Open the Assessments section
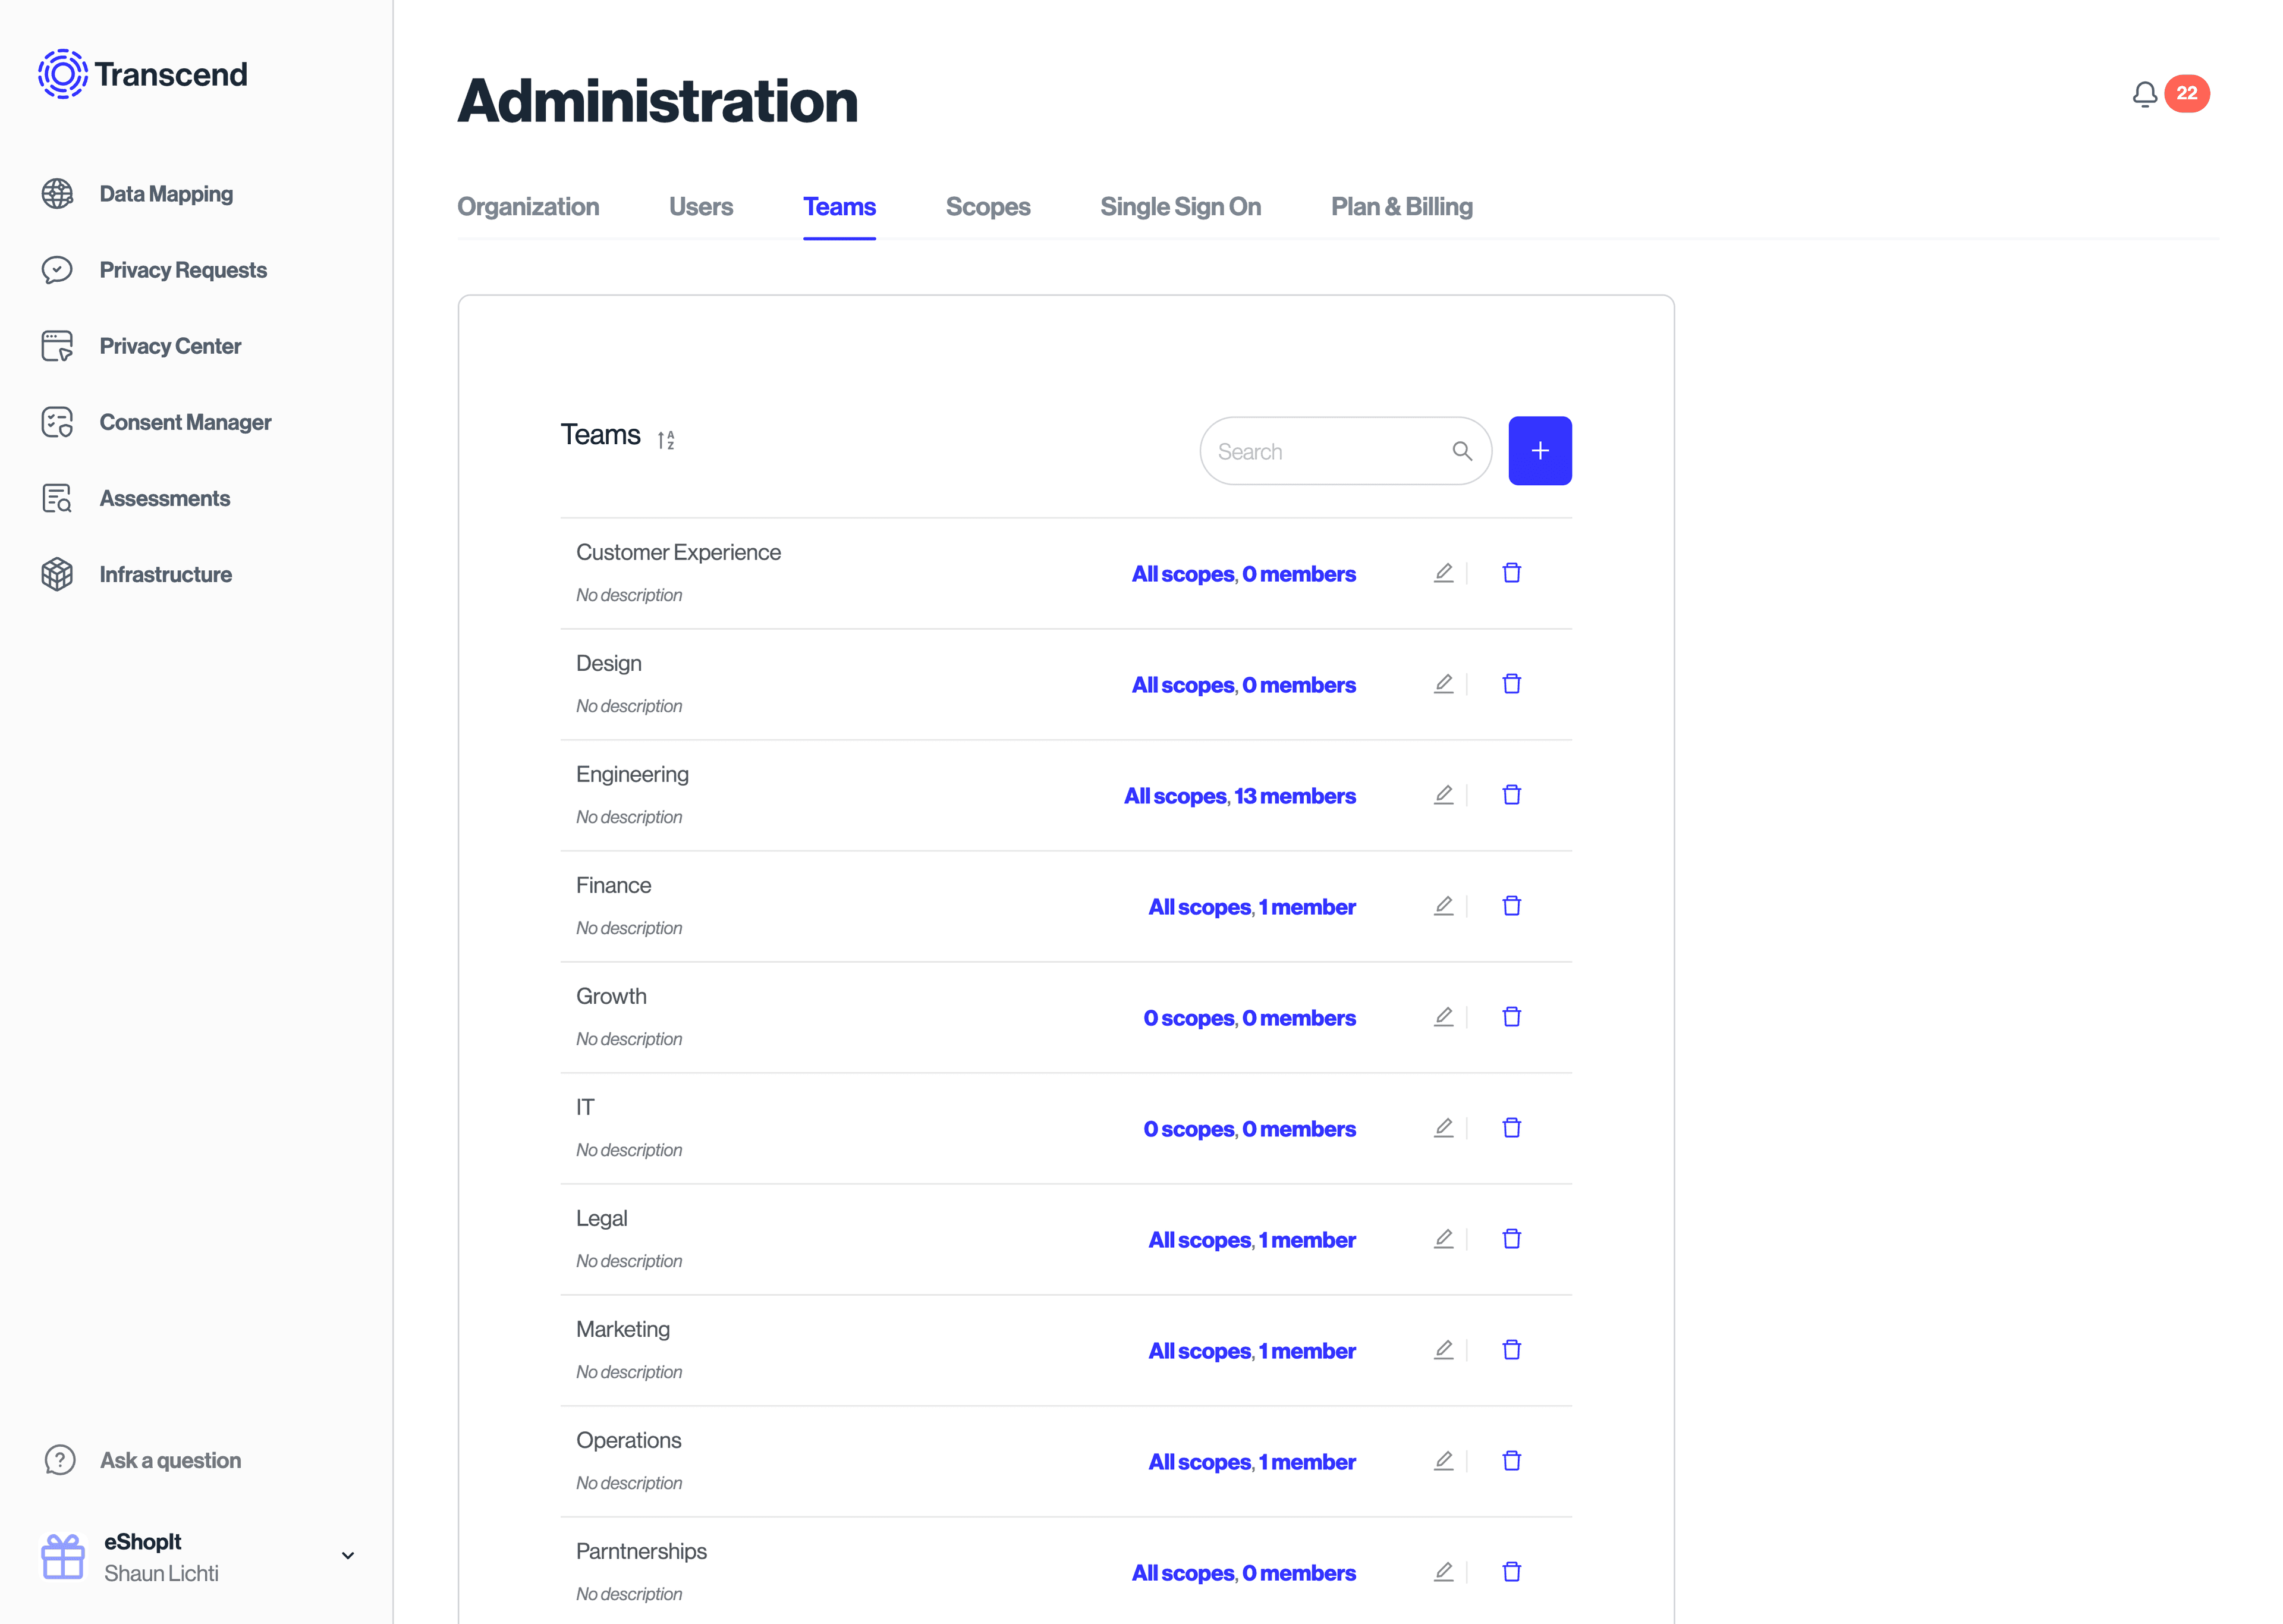The height and width of the screenshot is (1624, 2283). (165, 497)
